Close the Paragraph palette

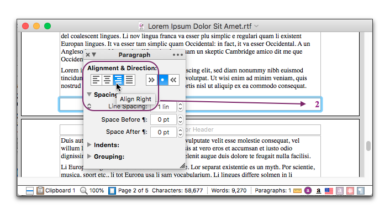[88, 55]
